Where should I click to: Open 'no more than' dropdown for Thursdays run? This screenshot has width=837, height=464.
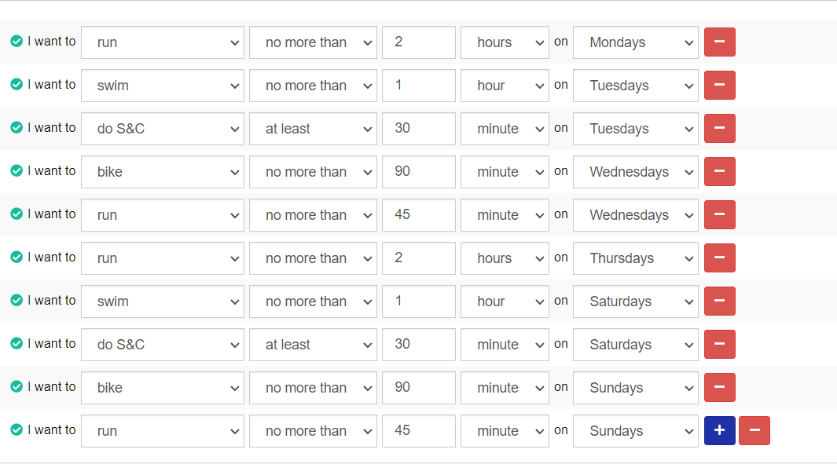(x=314, y=258)
